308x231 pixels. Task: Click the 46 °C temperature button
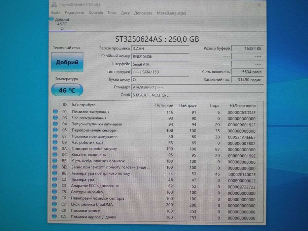67,90
